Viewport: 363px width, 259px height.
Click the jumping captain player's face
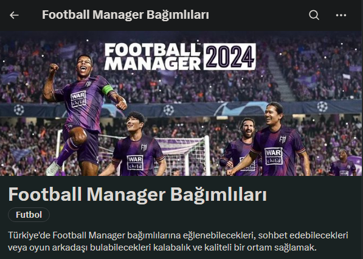(x=84, y=65)
